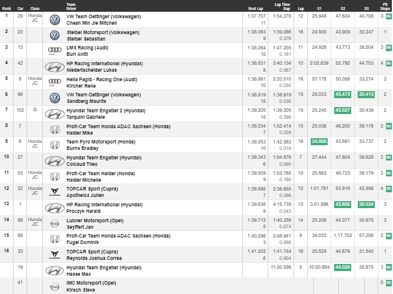Click the Honda logo next to Team Pyro Motorsport

55,145
